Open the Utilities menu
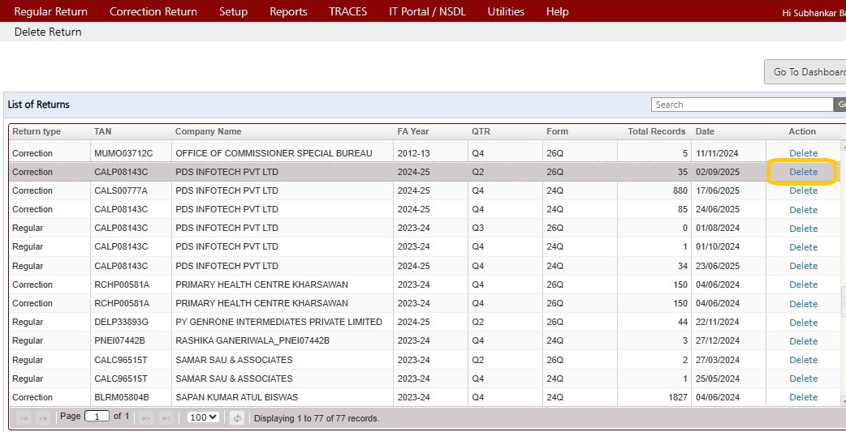This screenshot has height=432, width=846. [x=506, y=11]
